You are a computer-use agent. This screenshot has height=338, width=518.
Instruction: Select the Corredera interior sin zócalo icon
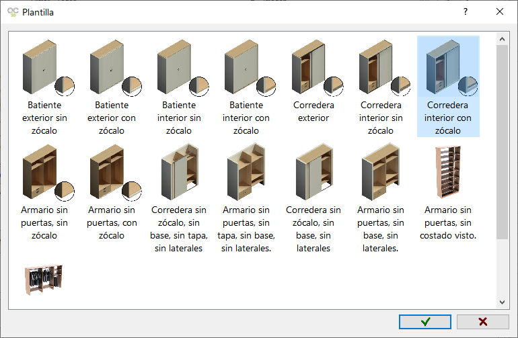click(385, 68)
